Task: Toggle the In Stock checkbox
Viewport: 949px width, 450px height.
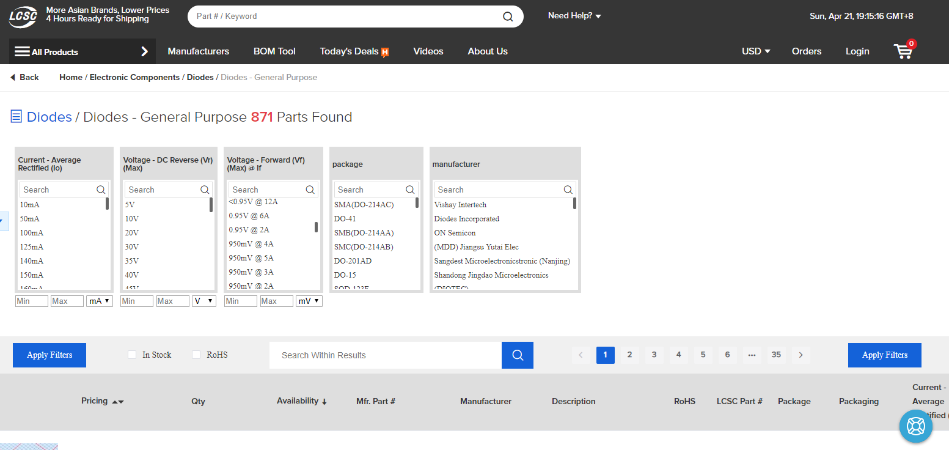Action: (132, 355)
